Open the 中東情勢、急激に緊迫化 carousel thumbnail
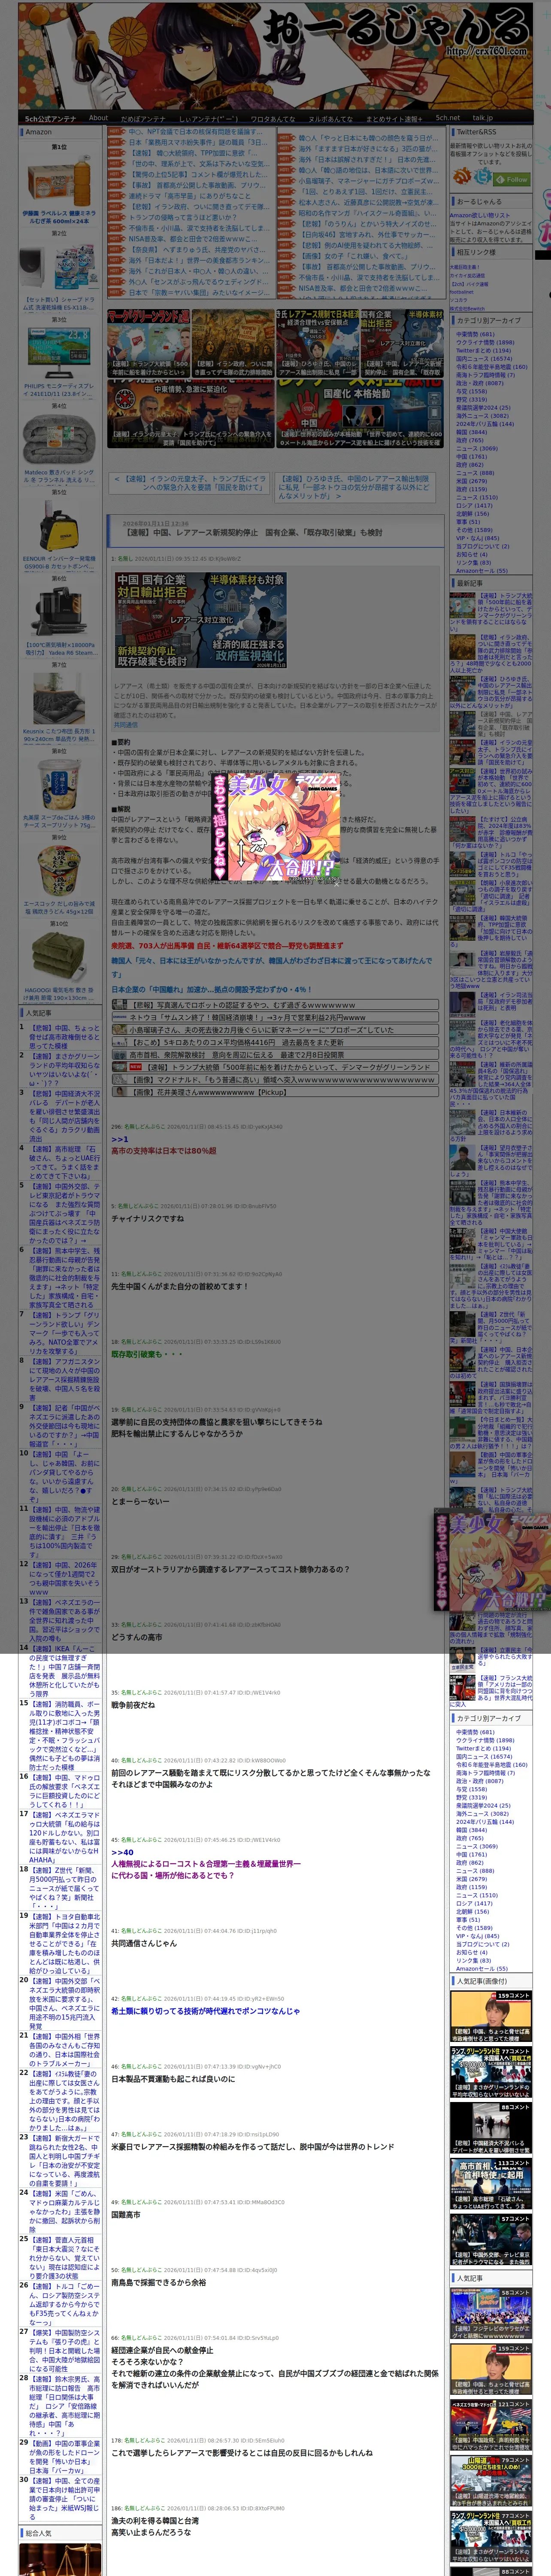Image resolution: width=551 pixels, height=2576 pixels. (191, 413)
